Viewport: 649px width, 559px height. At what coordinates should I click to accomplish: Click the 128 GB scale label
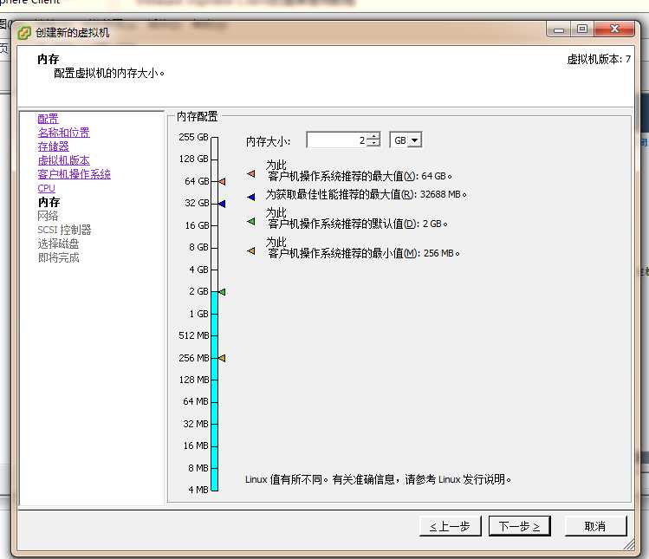coord(193,159)
